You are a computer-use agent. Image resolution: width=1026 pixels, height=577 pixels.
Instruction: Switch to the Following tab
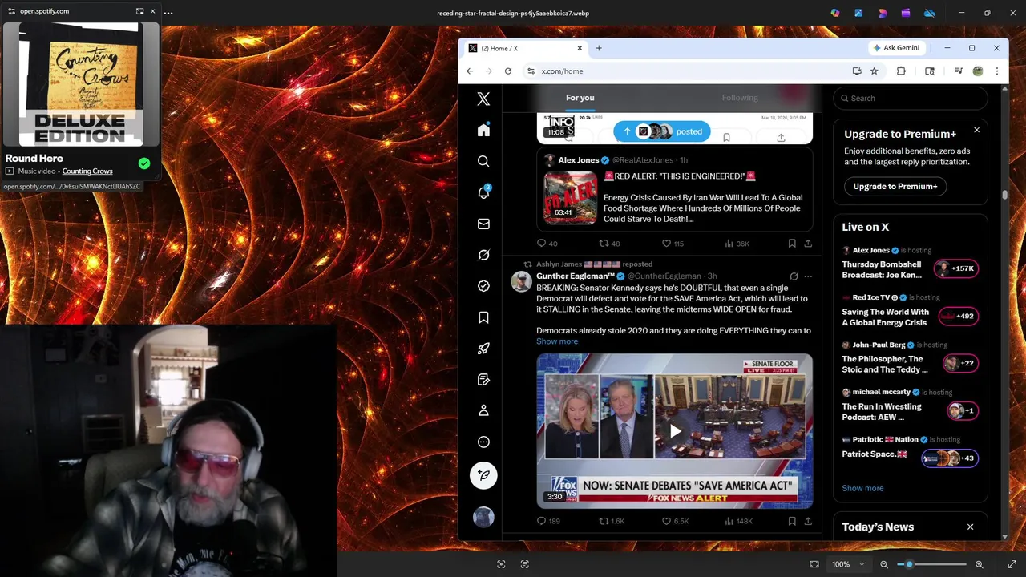tap(740, 98)
